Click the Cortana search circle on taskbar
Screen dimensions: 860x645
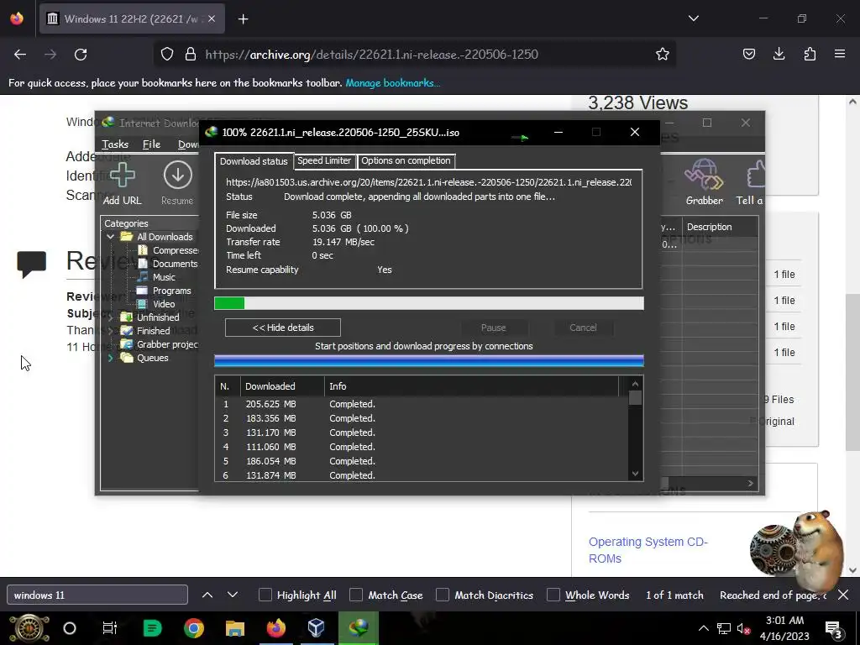click(70, 628)
